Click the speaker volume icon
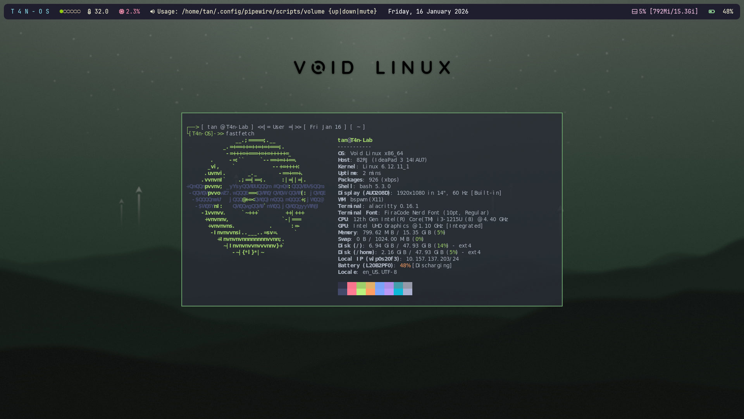744x419 pixels. pos(153,11)
